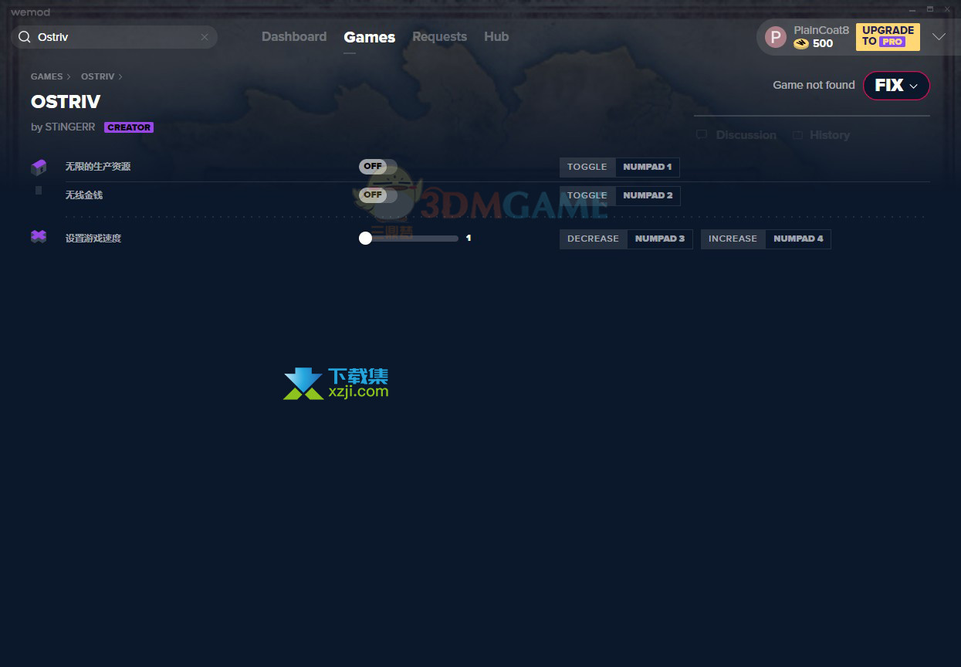Expand the account menu chevron
Viewport: 961px width, 667px height.
[x=939, y=37]
